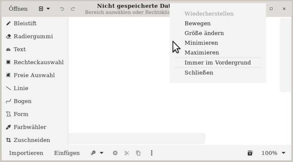The width and height of the screenshot is (293, 162).
Task: Choose Maximieren from the context menu
Action: click(202, 53)
